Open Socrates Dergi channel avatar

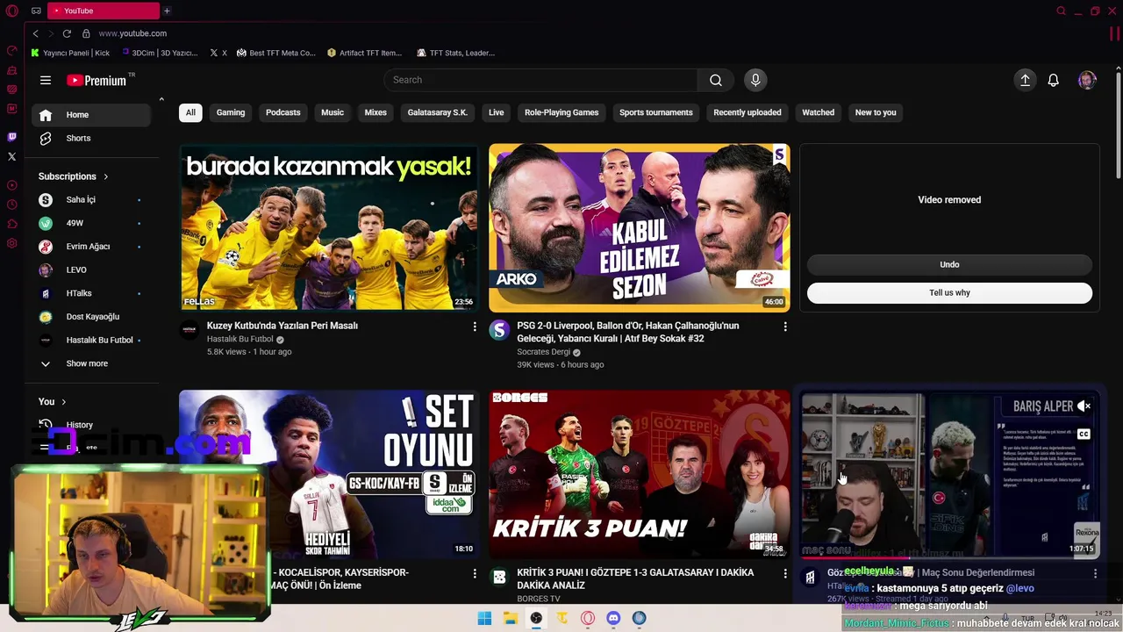499,330
